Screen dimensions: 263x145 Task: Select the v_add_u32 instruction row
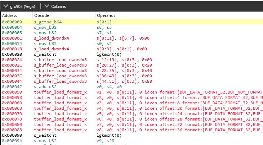(45, 87)
